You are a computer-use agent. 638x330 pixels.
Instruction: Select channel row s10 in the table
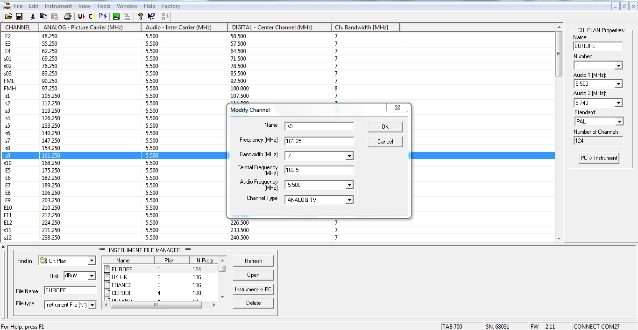tap(278, 163)
